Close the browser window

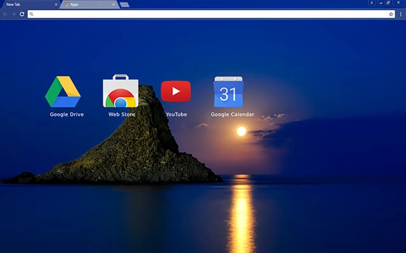[398, 3]
